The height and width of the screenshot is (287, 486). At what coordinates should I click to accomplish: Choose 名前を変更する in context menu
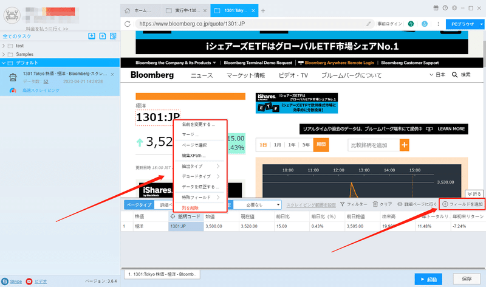click(x=199, y=125)
